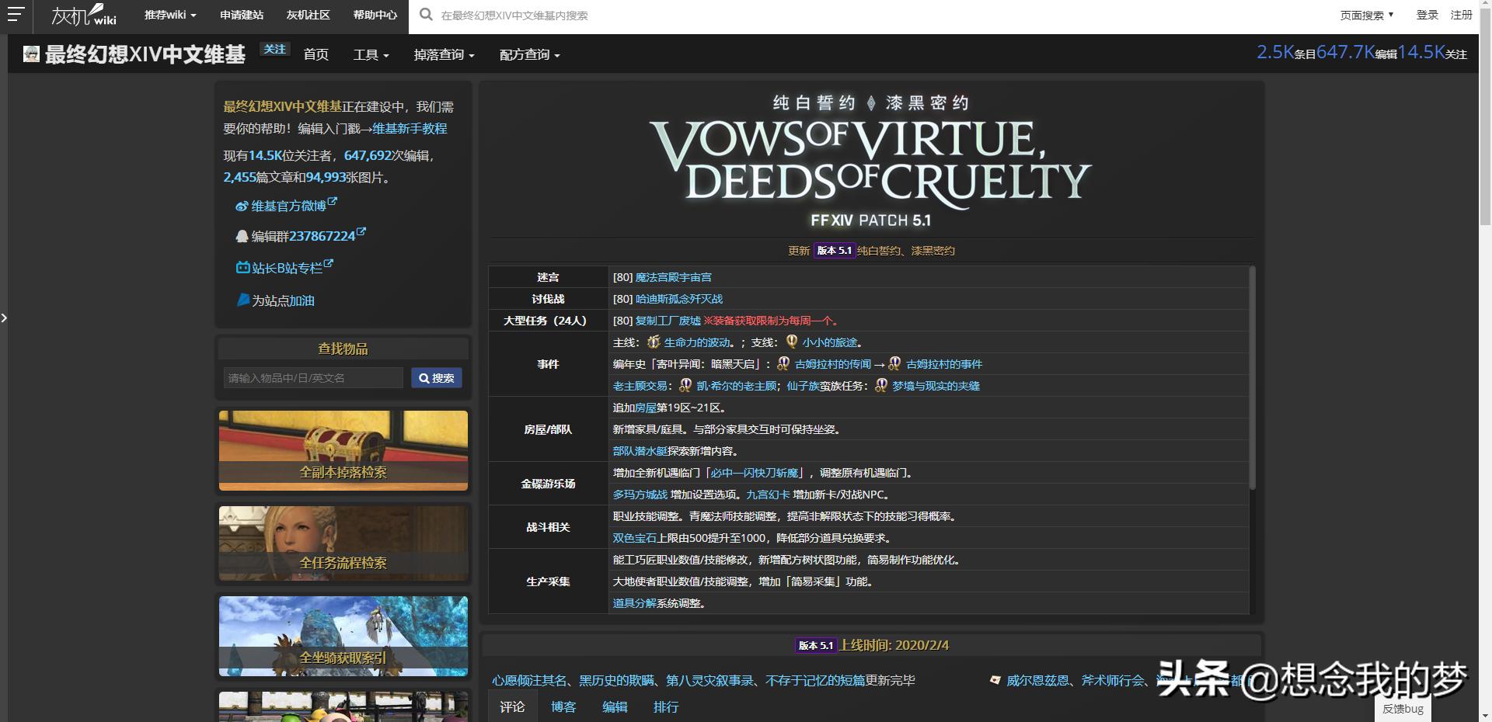Open the 仙子族 link
This screenshot has width=1492, height=722.
coord(803,386)
